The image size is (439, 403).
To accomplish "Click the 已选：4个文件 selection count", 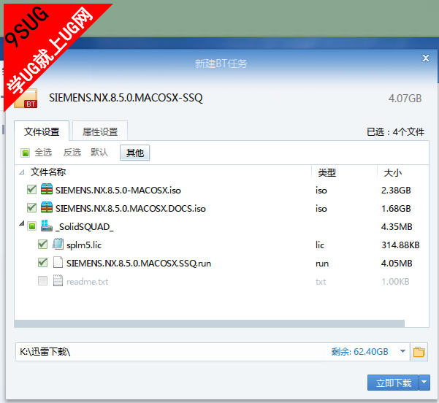I will [x=396, y=131].
